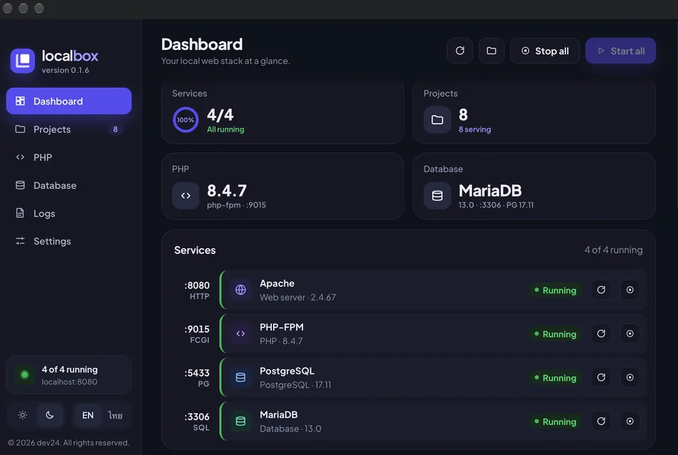Click the MariaDB heading in the Database card

pos(490,190)
